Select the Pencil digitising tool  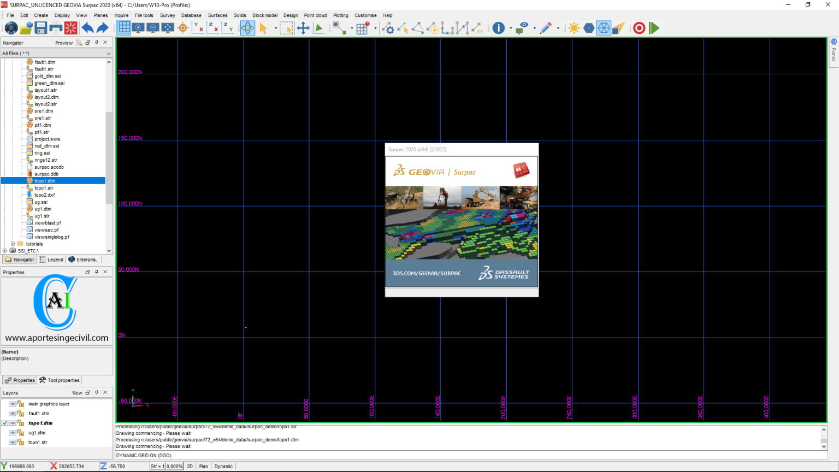(545, 28)
